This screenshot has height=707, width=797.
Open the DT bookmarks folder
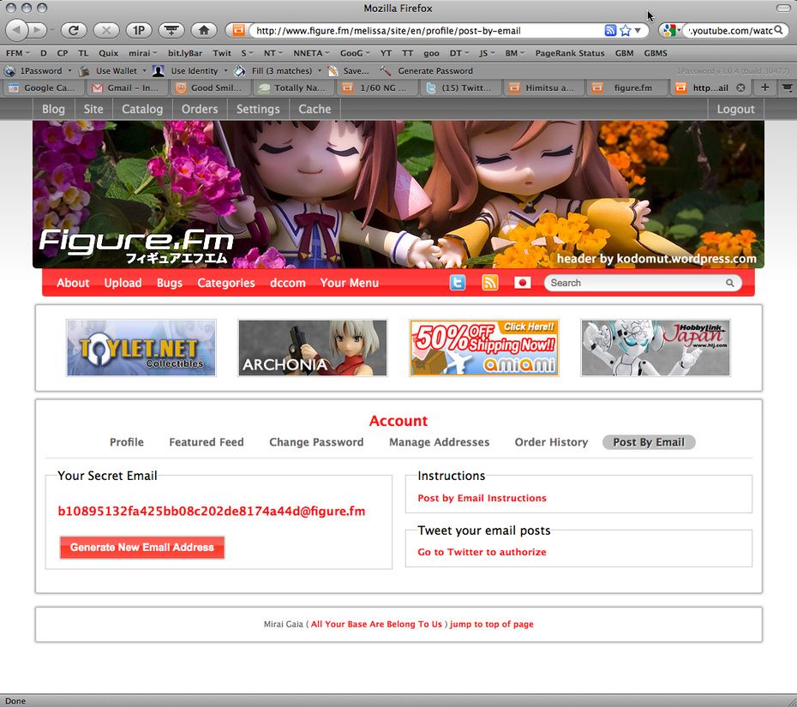[459, 53]
